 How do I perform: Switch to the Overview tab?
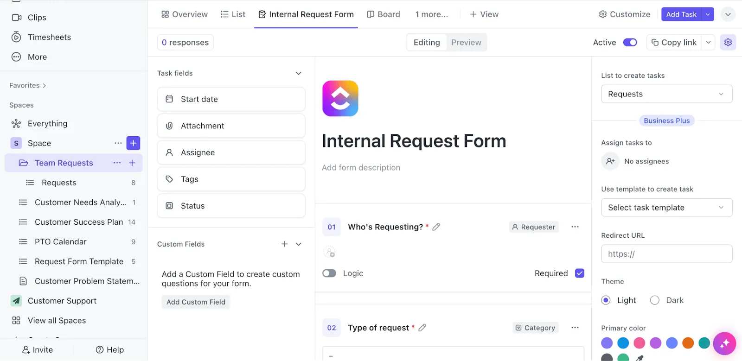(x=185, y=14)
